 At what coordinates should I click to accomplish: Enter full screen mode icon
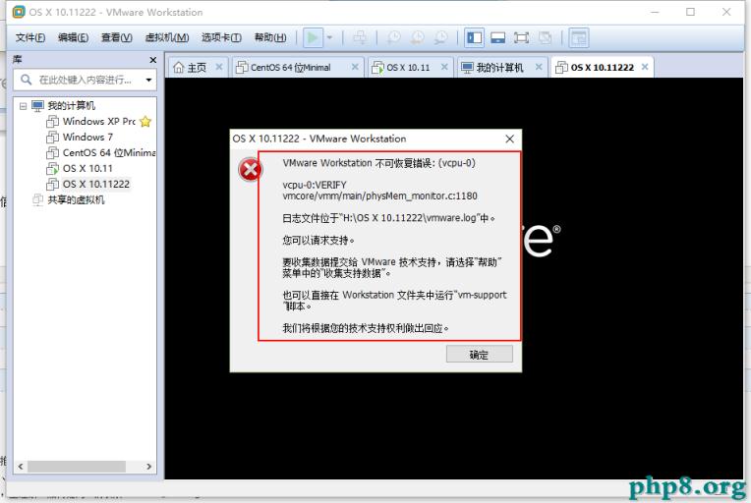(521, 37)
